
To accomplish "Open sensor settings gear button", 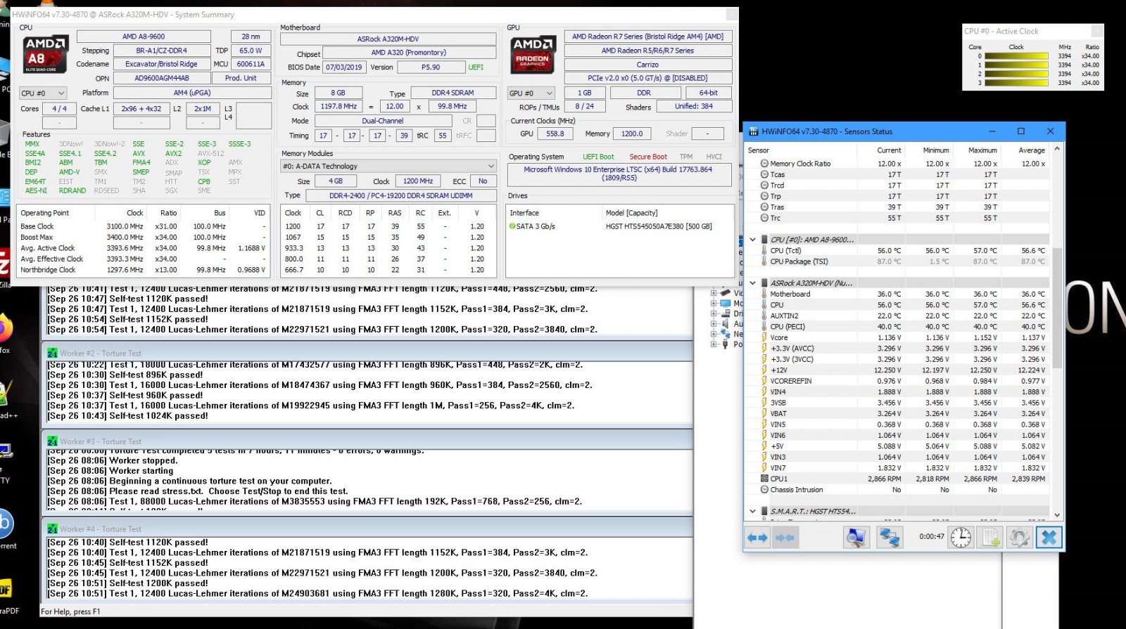I will point(1019,538).
